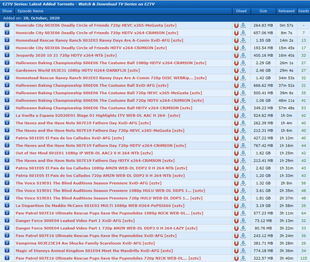Click info icon for Homicide City HEVC x265 row
Screen dimensions: 310x262
click(x=7, y=25)
